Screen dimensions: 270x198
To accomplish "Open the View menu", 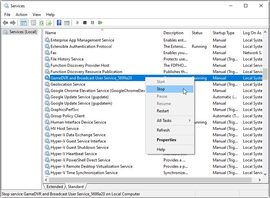I will 37,15.
